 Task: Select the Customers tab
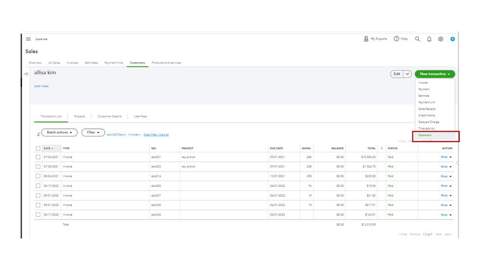point(137,63)
